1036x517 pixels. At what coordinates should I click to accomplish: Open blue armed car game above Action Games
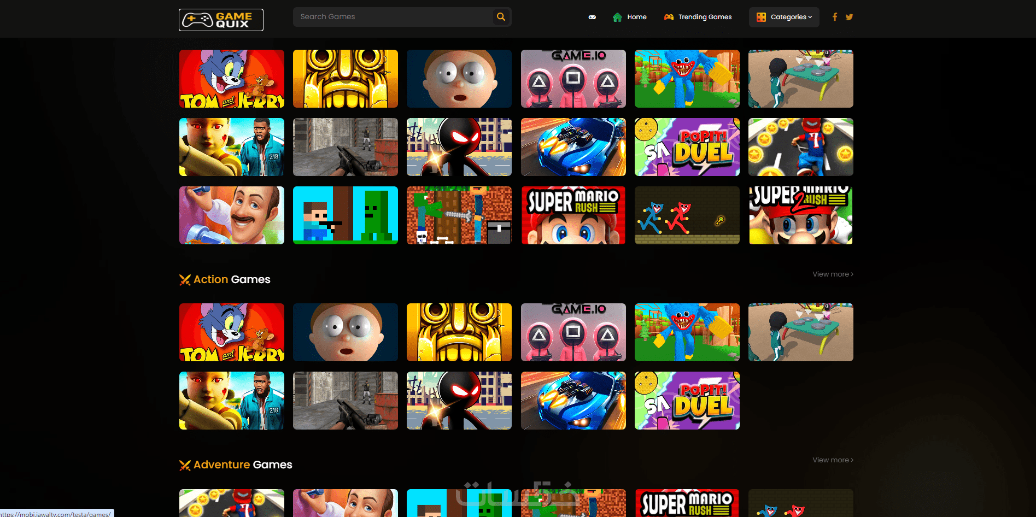(573, 147)
